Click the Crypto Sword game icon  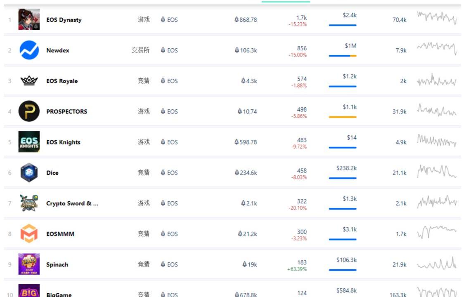(29, 203)
